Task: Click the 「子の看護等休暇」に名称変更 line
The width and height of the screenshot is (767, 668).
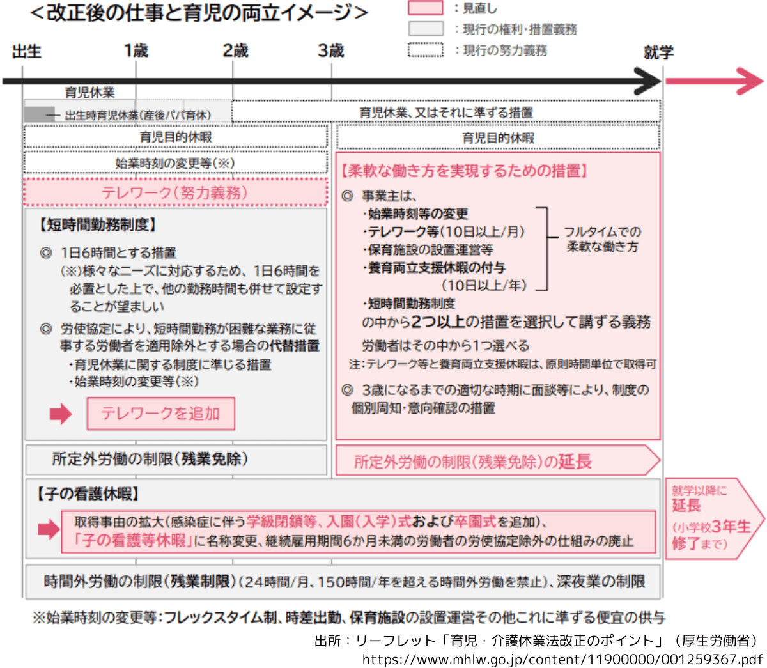Action: point(353,541)
